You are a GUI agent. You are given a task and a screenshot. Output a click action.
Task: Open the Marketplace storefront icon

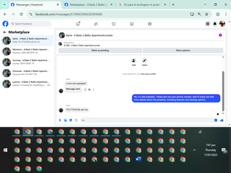point(132,24)
